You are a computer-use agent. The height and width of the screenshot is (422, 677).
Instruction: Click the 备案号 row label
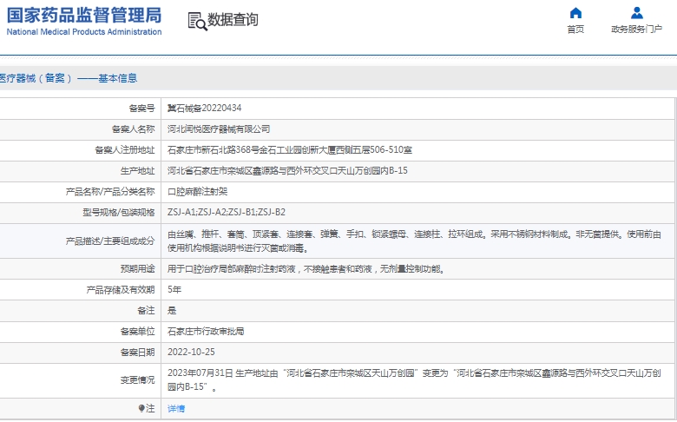coord(141,109)
